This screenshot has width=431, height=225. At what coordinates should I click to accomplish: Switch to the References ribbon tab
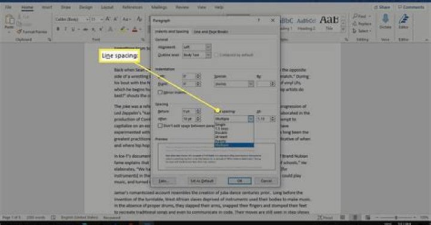pos(132,7)
